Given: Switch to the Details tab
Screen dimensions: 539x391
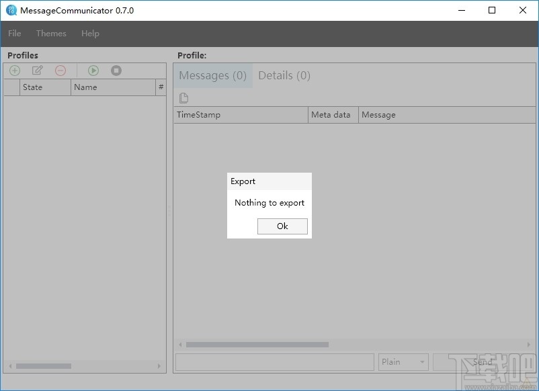Looking at the screenshot, I should [284, 75].
